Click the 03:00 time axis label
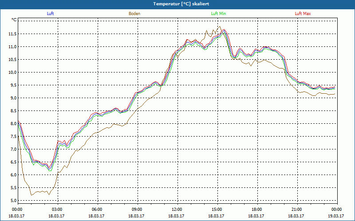 57,210
